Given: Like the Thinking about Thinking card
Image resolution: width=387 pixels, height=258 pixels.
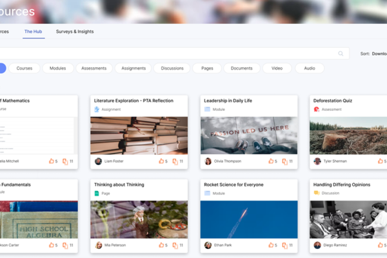Looking at the screenshot, I should coord(161,245).
